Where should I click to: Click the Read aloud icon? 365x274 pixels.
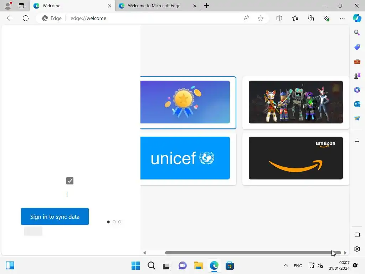(x=246, y=18)
